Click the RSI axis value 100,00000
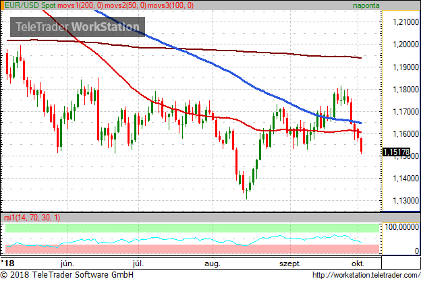421x281 pixels. pos(401,227)
